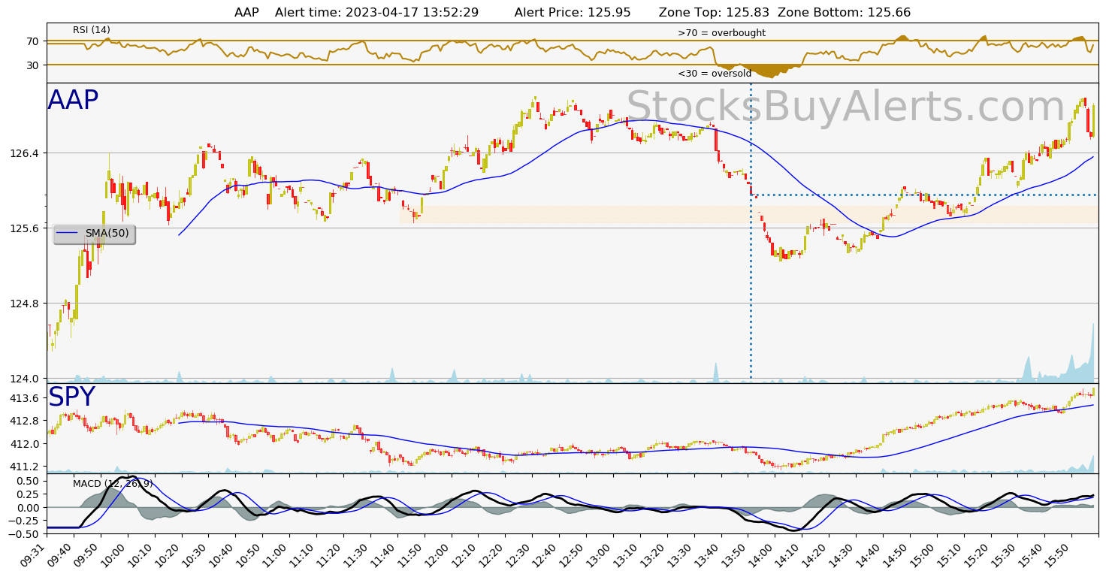Click the vertical dotted alert time line
Screen dimensions: 1109x577
751,233
